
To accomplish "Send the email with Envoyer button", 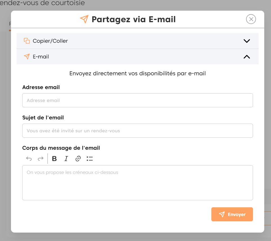I will tap(232, 214).
